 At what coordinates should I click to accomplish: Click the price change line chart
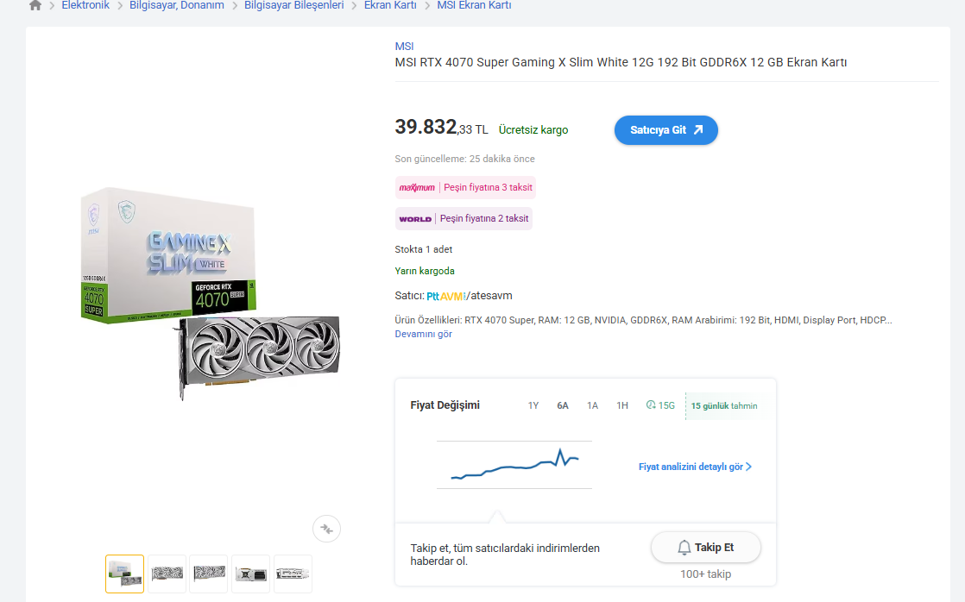[514, 464]
